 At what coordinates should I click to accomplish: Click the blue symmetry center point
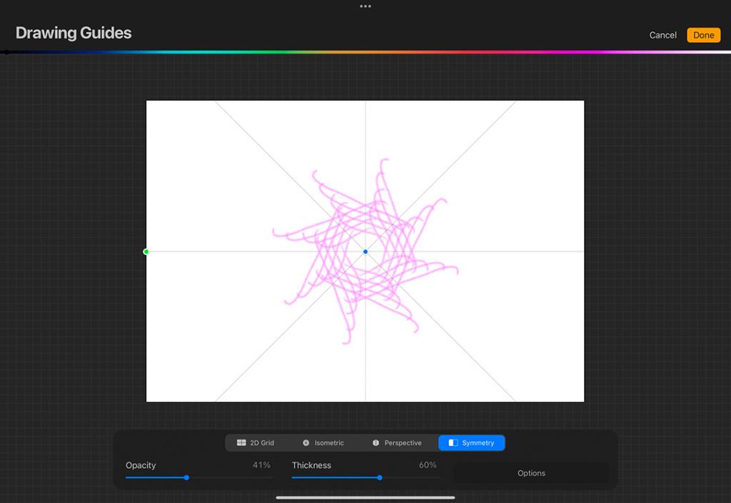[x=365, y=251]
